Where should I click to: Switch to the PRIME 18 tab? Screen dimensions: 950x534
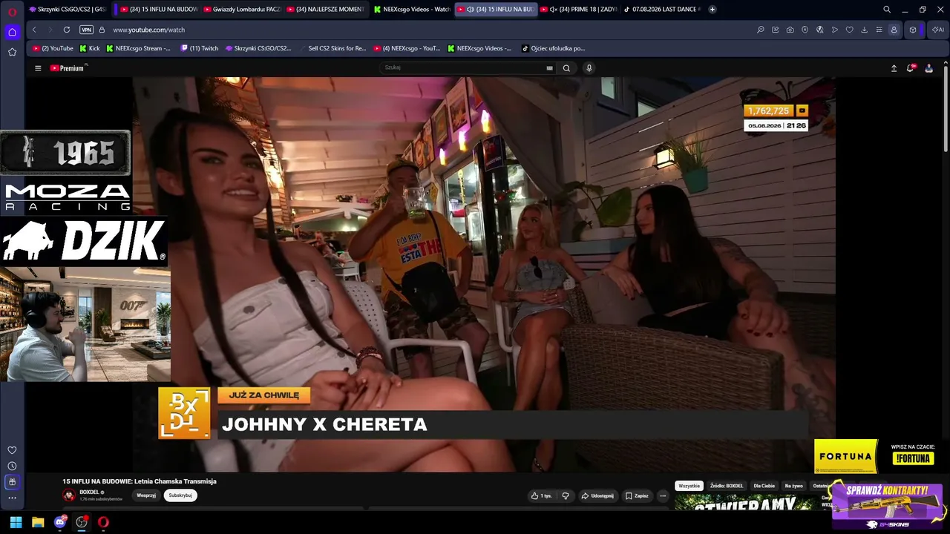[x=579, y=10]
